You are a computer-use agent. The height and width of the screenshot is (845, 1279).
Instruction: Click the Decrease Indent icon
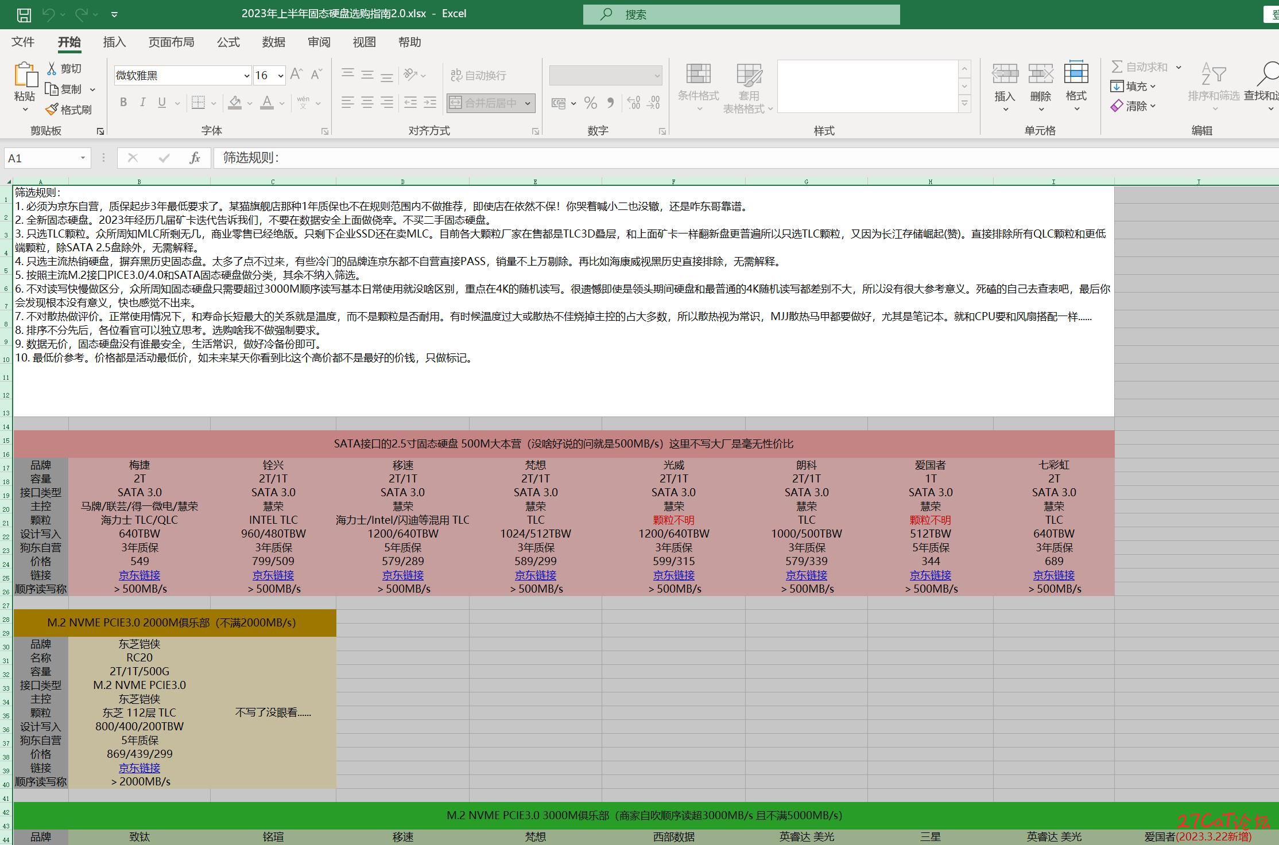pyautogui.click(x=410, y=103)
